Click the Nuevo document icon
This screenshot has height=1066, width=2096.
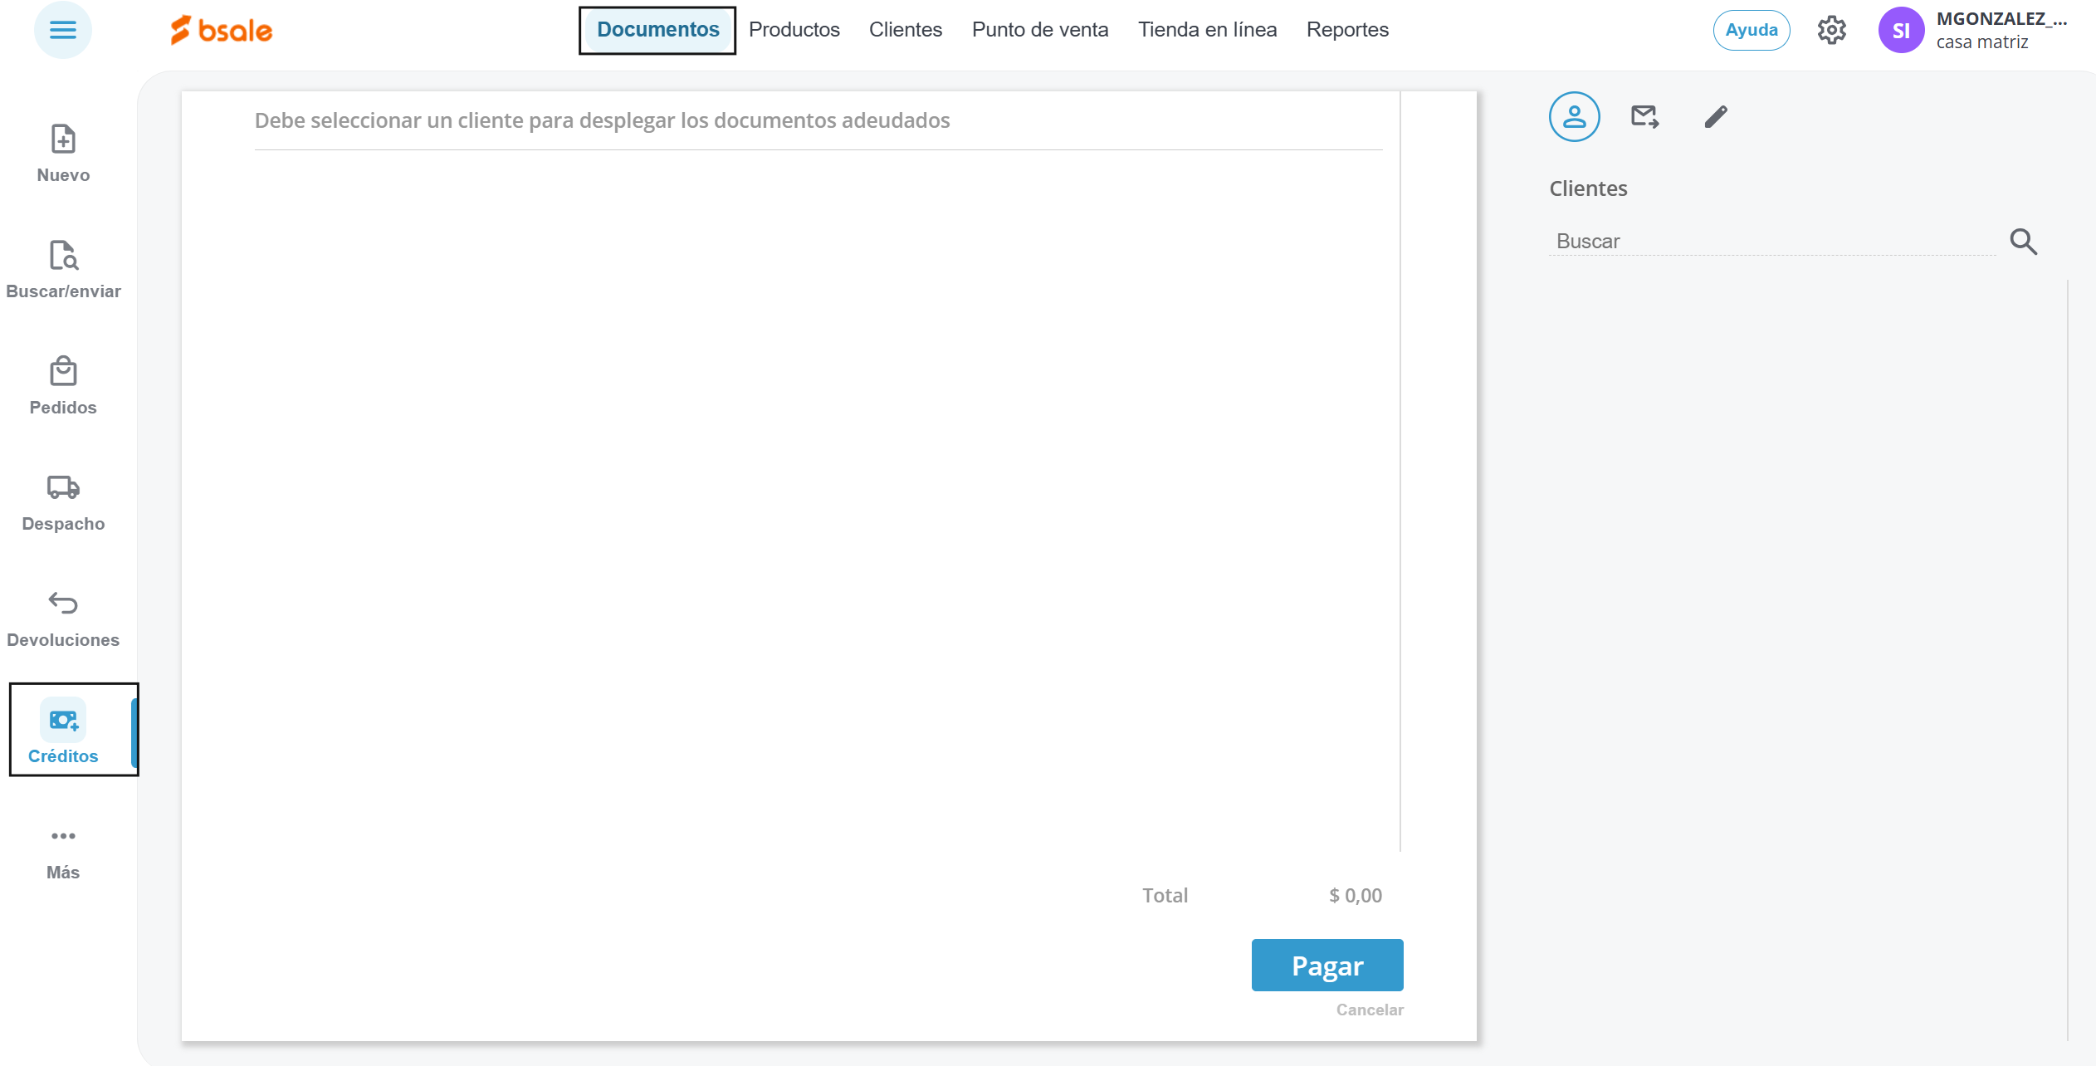(x=63, y=139)
